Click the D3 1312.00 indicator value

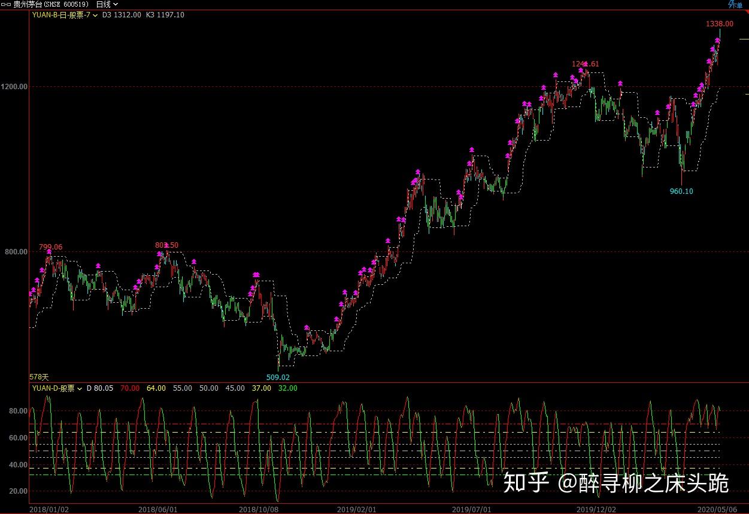click(121, 15)
